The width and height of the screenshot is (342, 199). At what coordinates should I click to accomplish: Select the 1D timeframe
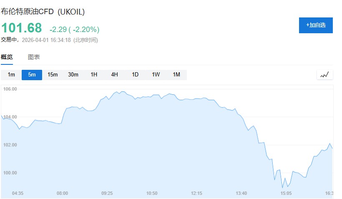coord(135,75)
